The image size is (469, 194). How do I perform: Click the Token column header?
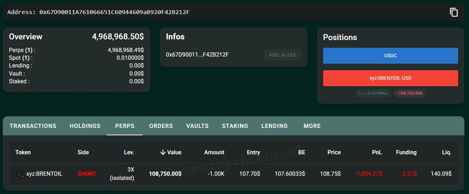(23, 152)
